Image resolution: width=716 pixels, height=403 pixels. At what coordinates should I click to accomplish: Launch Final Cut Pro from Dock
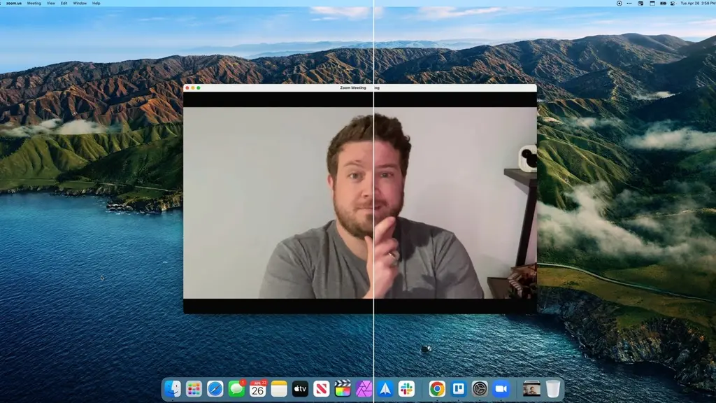tap(343, 389)
